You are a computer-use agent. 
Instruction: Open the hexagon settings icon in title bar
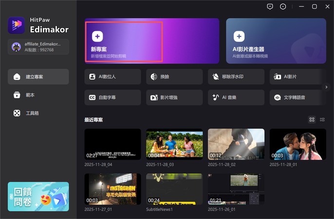tap(283, 7)
